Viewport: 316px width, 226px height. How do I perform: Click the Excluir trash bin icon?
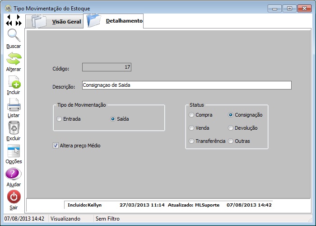coord(14,128)
